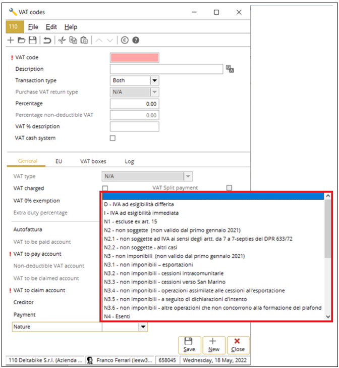Toggle the VAT cash system checkbox
This screenshot has width=339, height=368.
[x=112, y=138]
